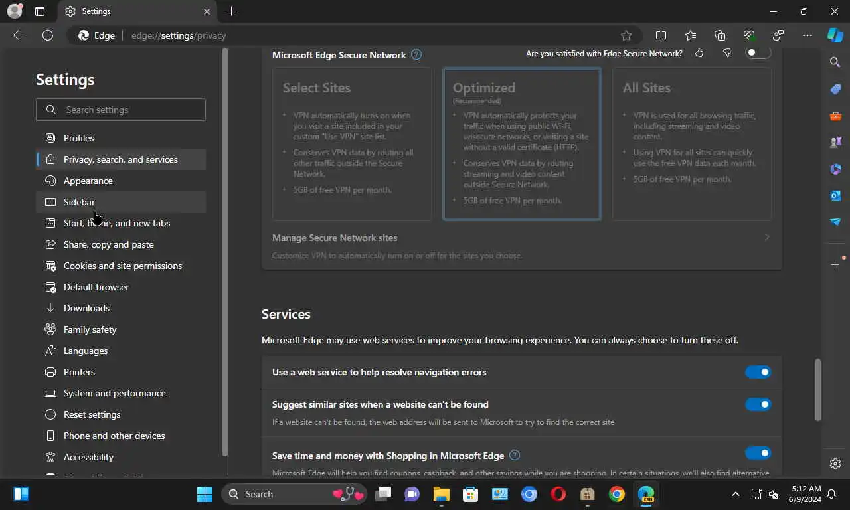850x510 pixels.
Task: Show help for Shopping in Edge
Action: click(x=515, y=456)
